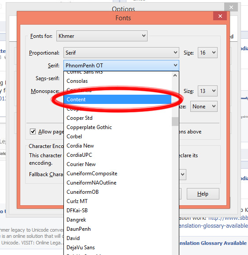Choose the DaunPenh font
Screen dimensions: 248x255
pyautogui.click(x=118, y=229)
